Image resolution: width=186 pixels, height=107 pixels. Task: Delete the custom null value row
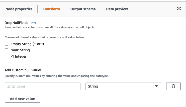tap(173, 86)
